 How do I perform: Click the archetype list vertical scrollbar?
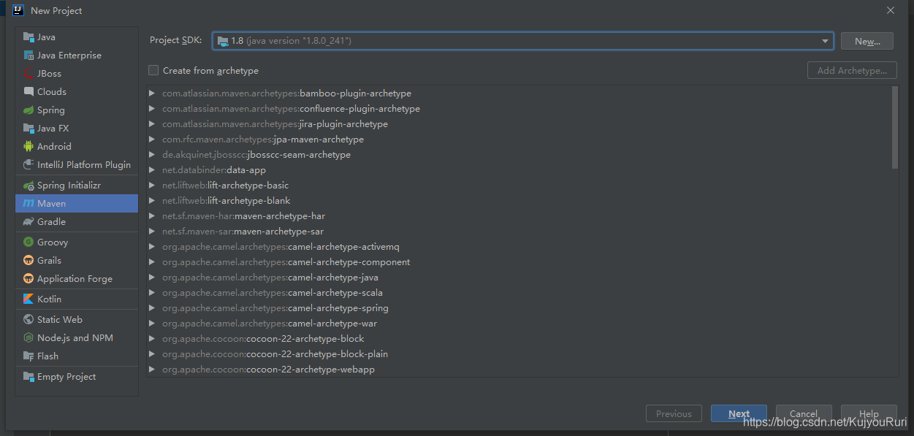click(895, 127)
